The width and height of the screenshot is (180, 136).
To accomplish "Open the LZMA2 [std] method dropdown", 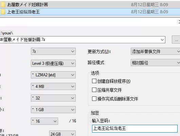I will 53,75.
